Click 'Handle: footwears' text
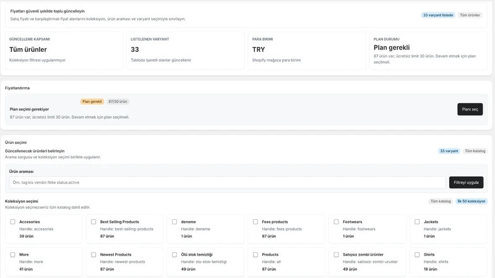The image size is (495, 278). pyautogui.click(x=359, y=229)
